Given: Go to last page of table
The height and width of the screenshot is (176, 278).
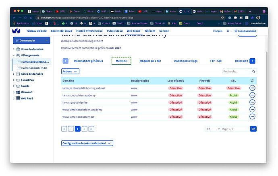Looking at the screenshot, I should click(x=91, y=129).
